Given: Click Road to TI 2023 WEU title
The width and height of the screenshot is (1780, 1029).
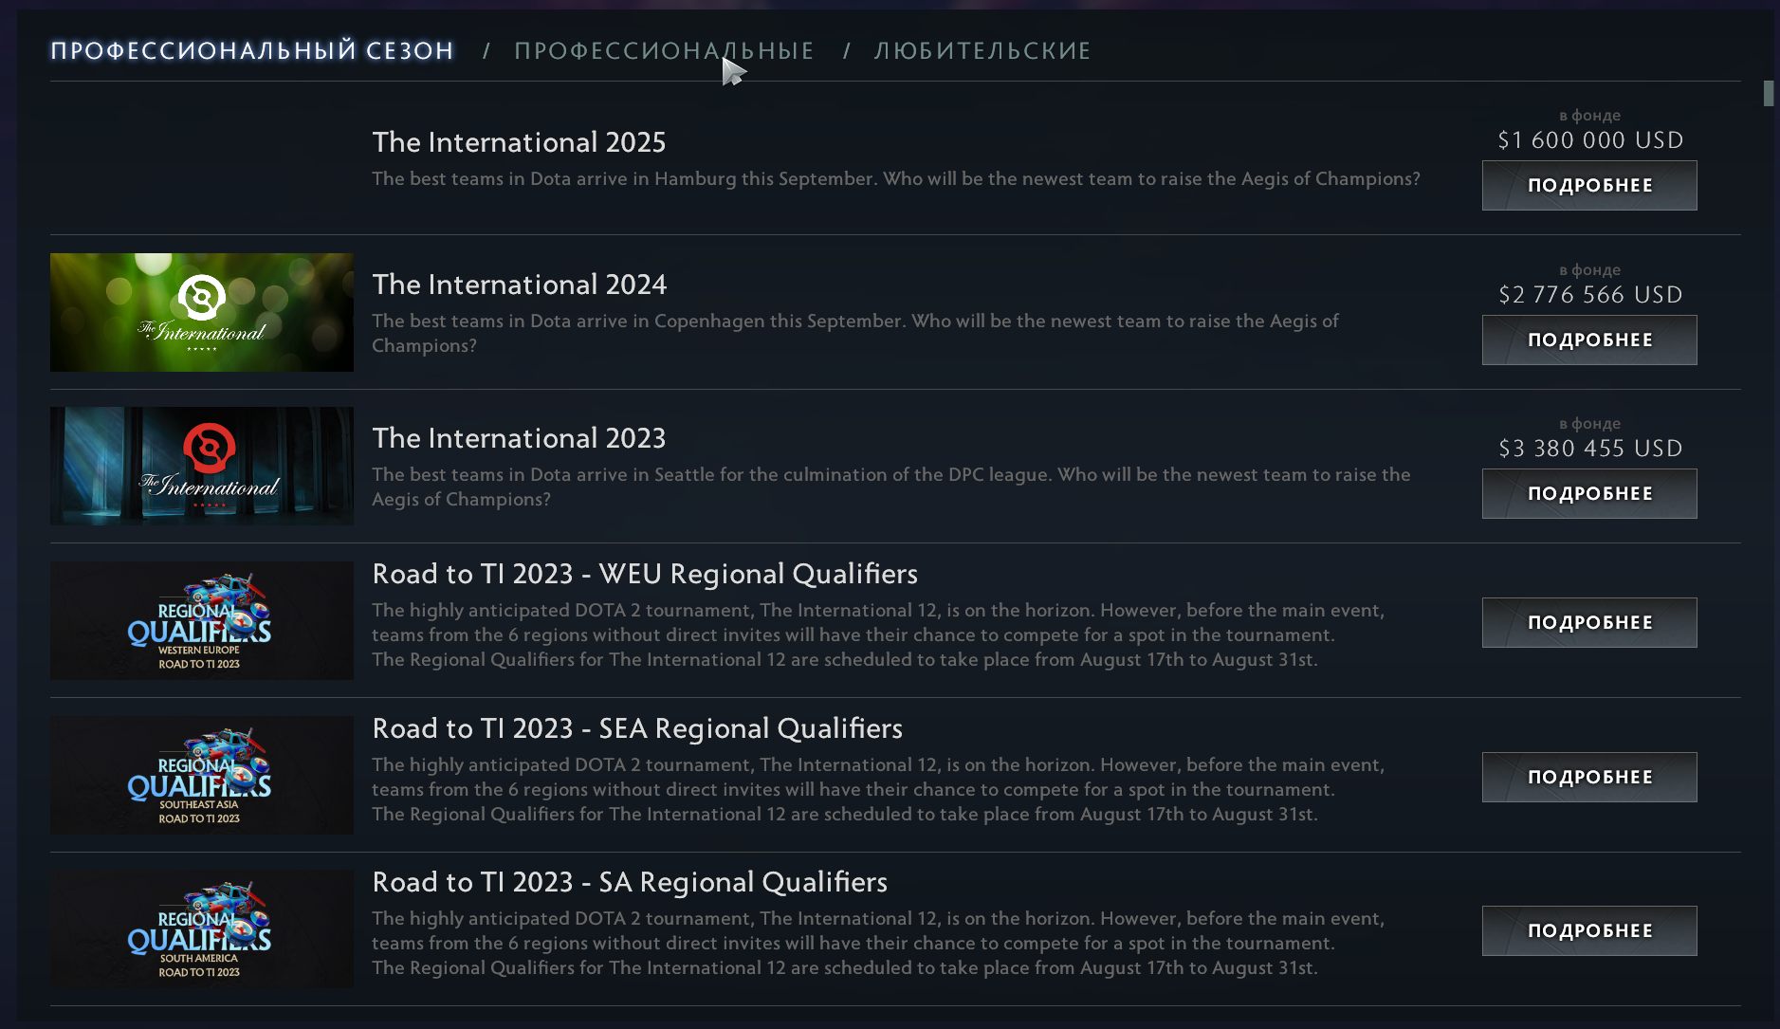Looking at the screenshot, I should tap(645, 574).
